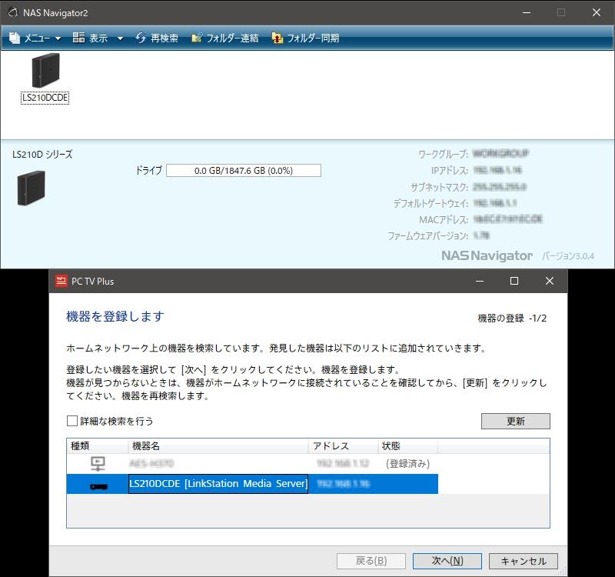Click the LS210DCDE label under the device

(45, 98)
